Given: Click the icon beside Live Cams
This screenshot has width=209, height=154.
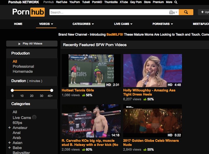Looking at the screenshot, I should click(34, 117).
